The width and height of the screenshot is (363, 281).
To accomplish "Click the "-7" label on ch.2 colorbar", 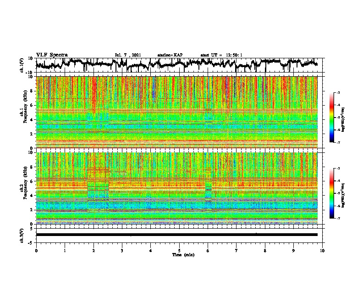I will (x=338, y=218).
